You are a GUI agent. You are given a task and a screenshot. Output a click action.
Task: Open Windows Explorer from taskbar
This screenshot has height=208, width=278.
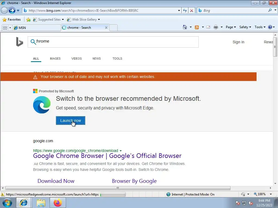41,203
